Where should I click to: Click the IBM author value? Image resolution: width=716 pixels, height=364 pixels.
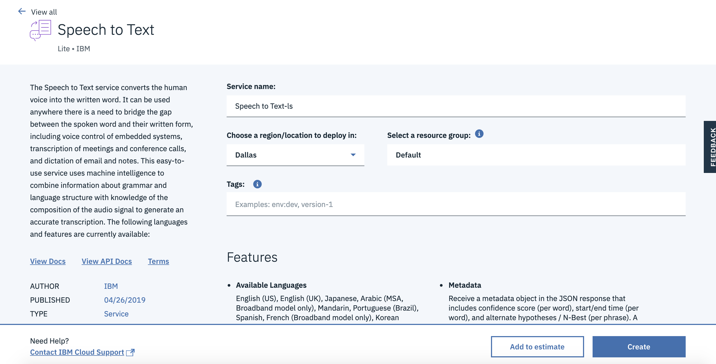[x=111, y=286]
